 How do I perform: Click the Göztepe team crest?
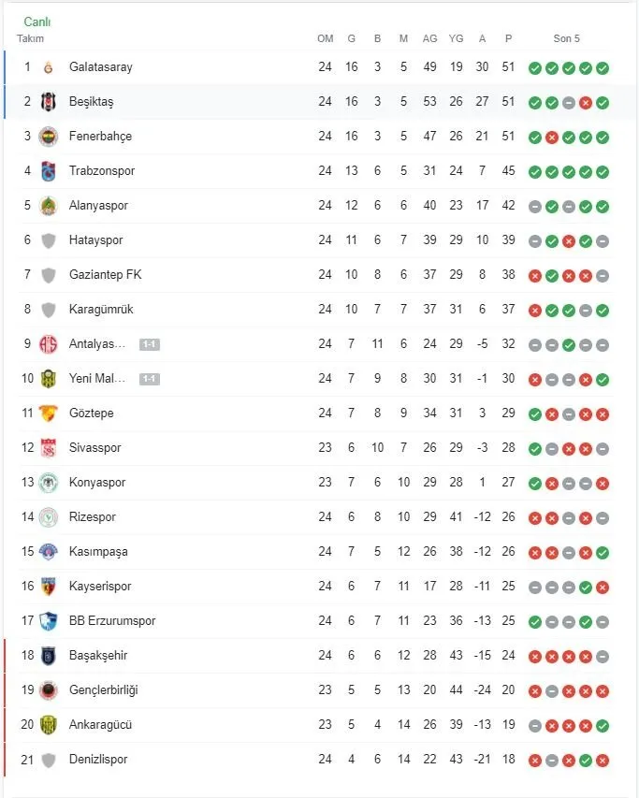pos(49,414)
